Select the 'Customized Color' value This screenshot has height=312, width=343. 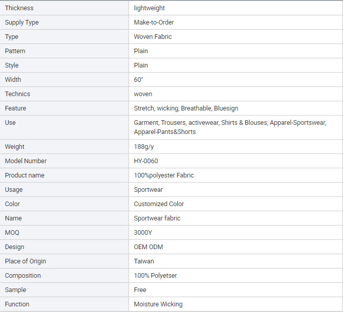tap(159, 204)
